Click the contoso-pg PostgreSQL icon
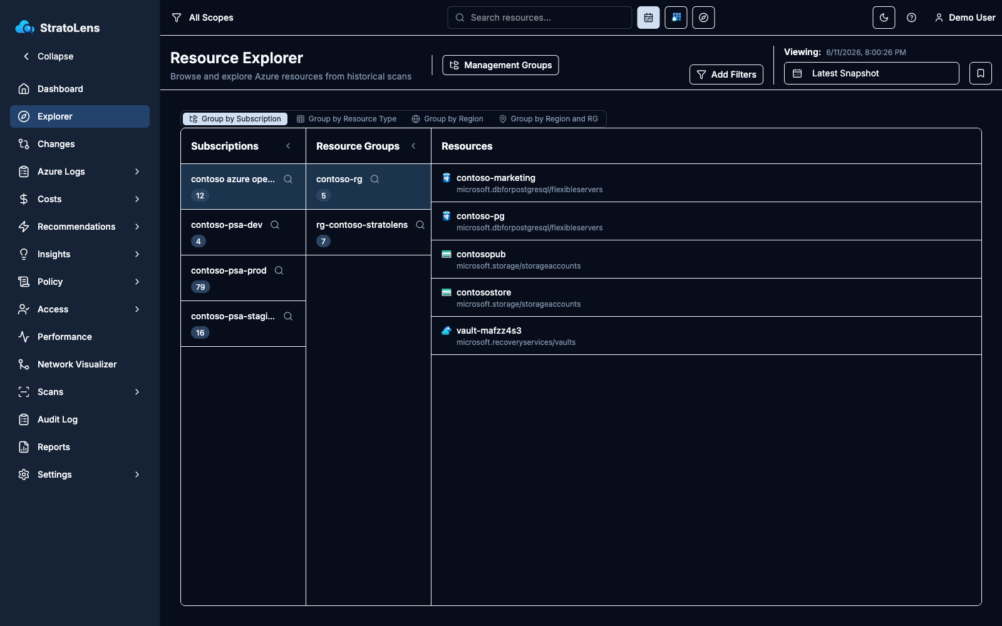Viewport: 1002px width, 626px height. pos(447,216)
